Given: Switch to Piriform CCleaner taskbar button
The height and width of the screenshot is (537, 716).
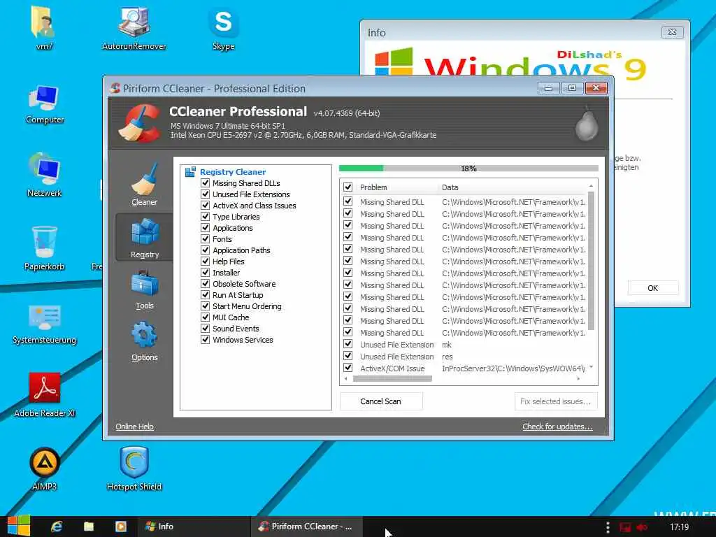Looking at the screenshot, I should click(306, 527).
